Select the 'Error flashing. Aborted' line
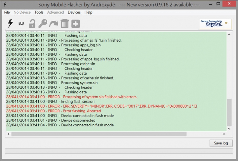 pos(54,111)
